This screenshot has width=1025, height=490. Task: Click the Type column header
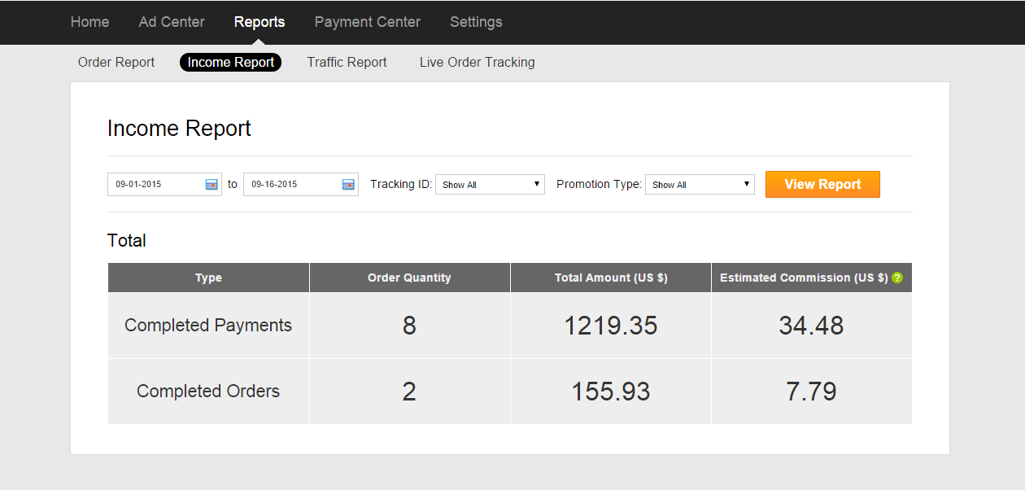coord(208,278)
